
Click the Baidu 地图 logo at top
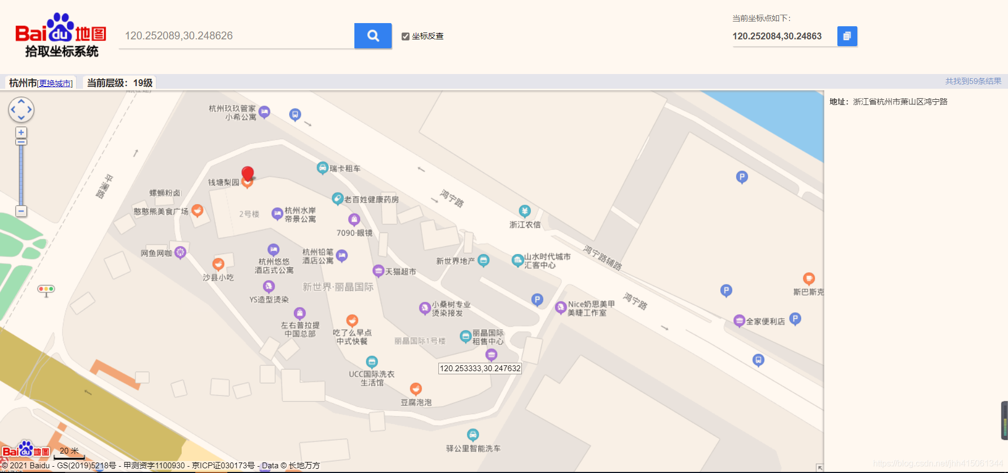click(x=61, y=35)
